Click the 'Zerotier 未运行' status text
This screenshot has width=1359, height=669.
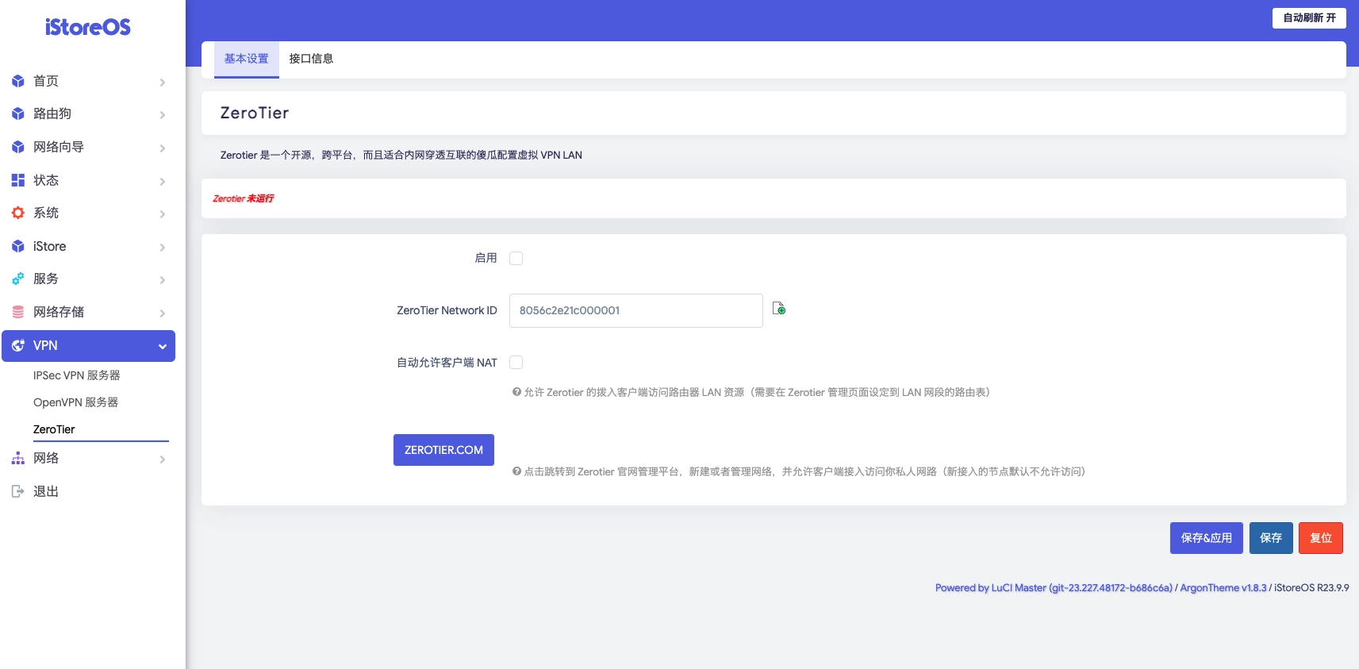243,198
